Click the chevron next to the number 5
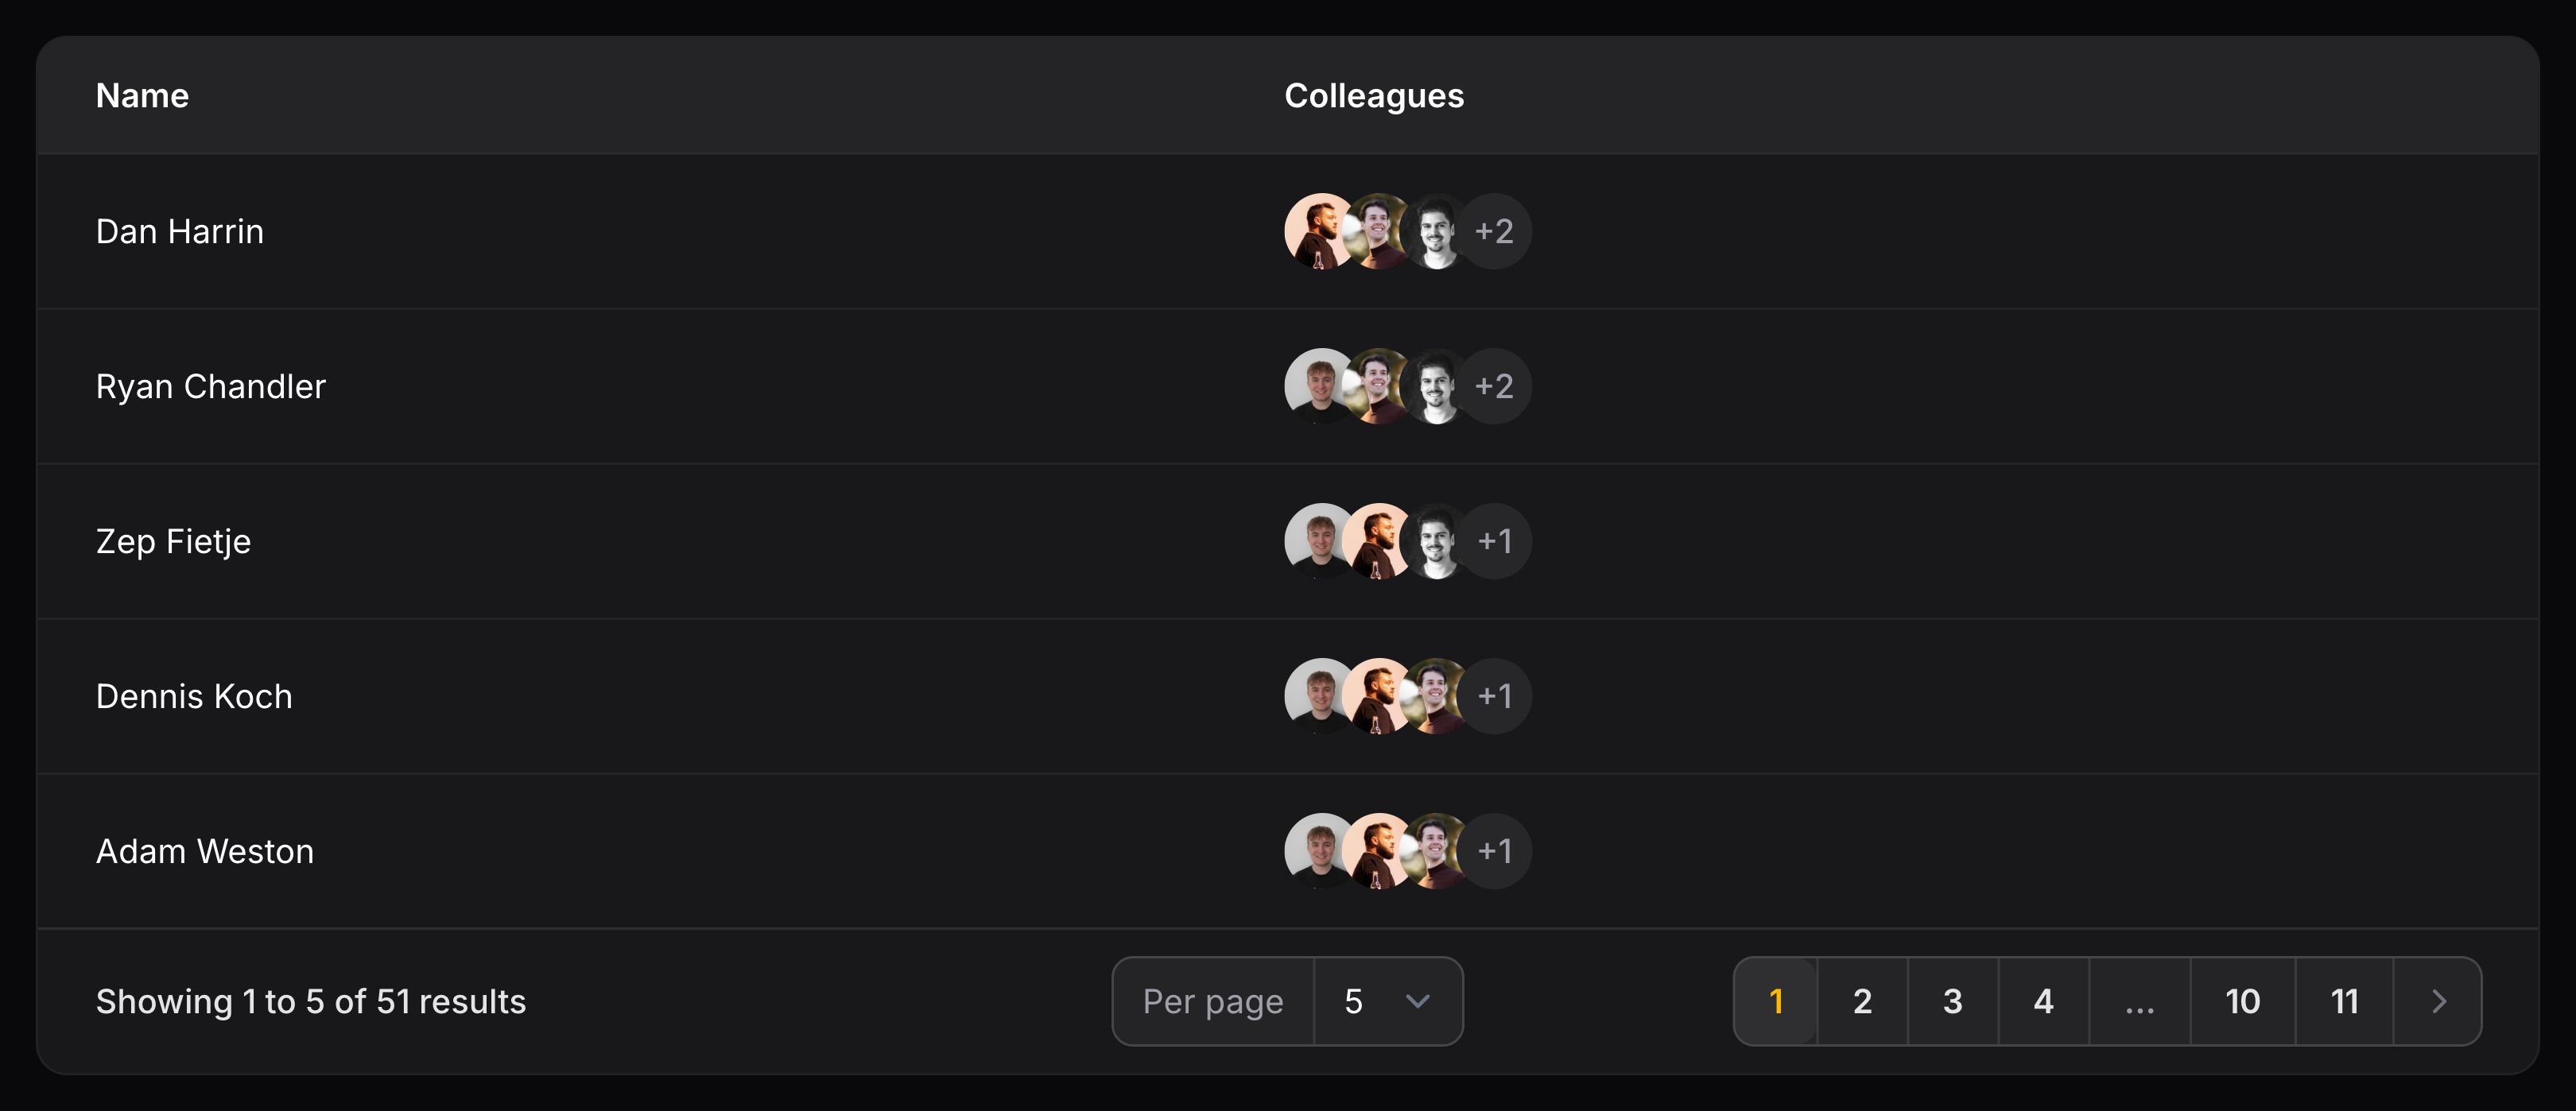Viewport: 2576px width, 1111px height. (x=1418, y=1001)
